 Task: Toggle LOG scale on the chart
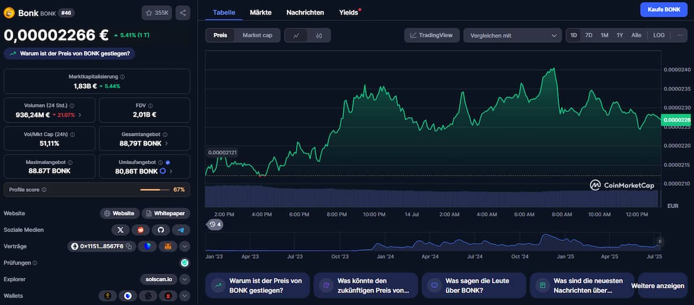pos(659,35)
